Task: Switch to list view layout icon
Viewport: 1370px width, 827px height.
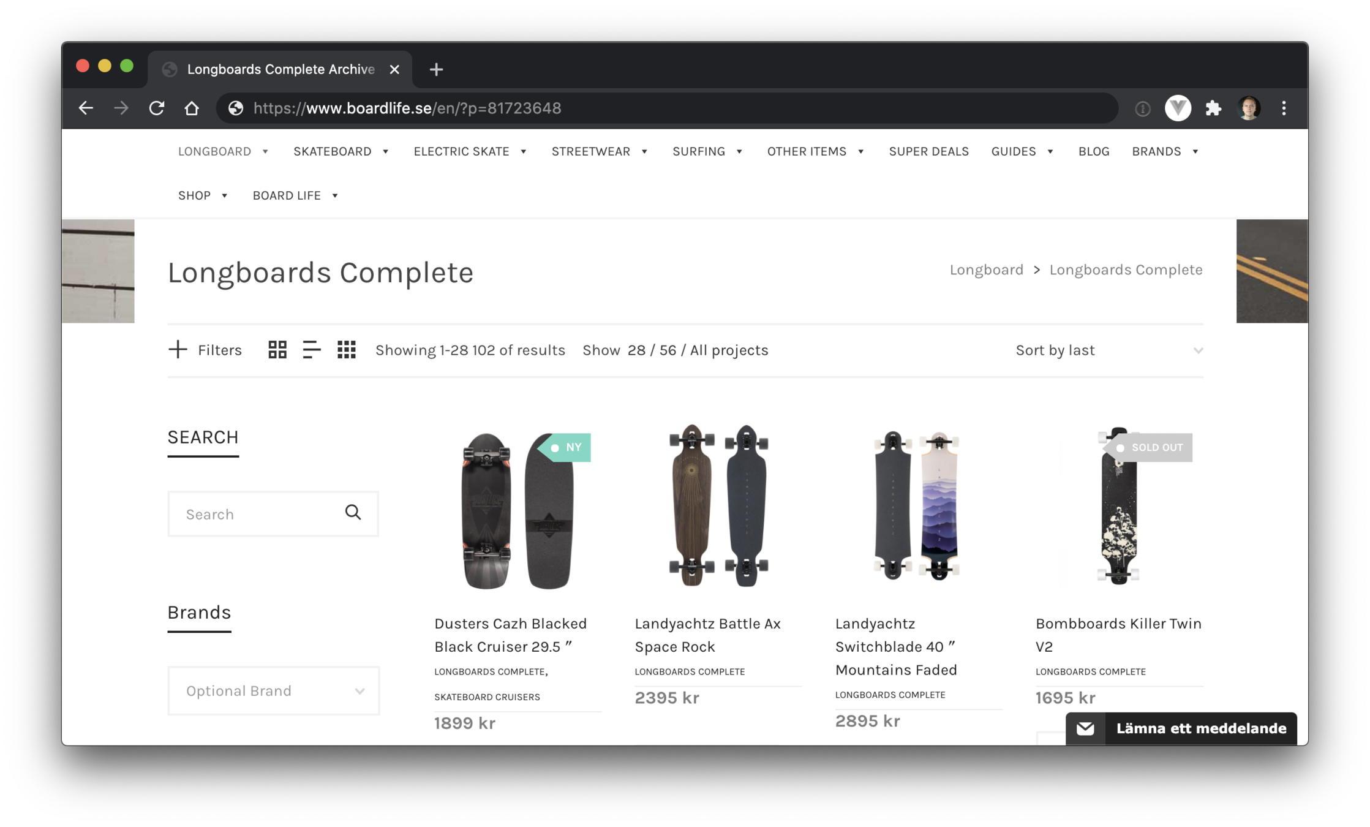Action: pyautogui.click(x=312, y=350)
